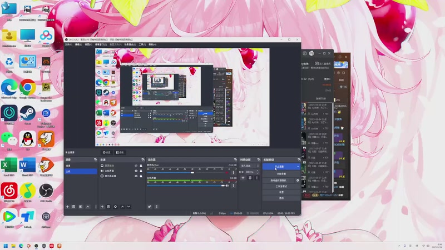Move the selected source down
Screen dimensions: 445x250
pyautogui.click(x=128, y=207)
